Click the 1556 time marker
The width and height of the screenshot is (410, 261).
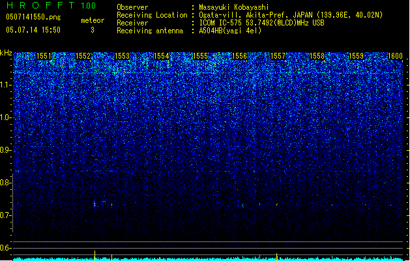click(239, 56)
